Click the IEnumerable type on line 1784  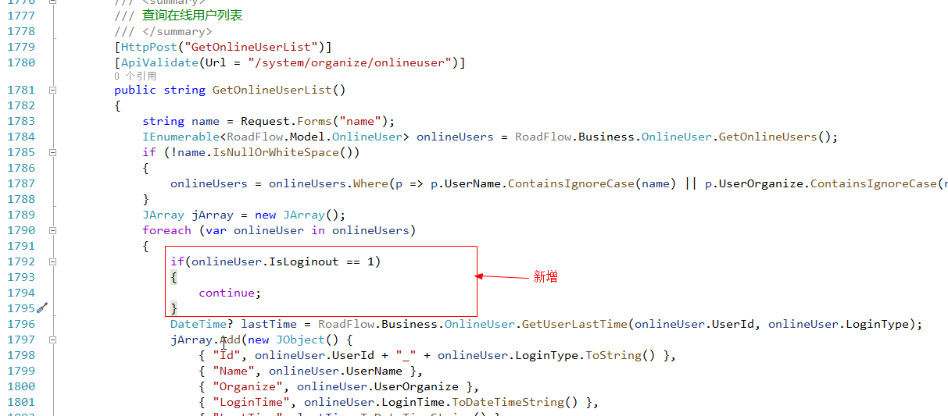click(177, 137)
